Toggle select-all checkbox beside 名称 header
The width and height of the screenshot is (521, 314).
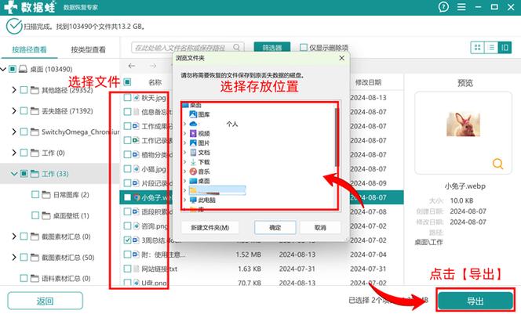[127, 81]
